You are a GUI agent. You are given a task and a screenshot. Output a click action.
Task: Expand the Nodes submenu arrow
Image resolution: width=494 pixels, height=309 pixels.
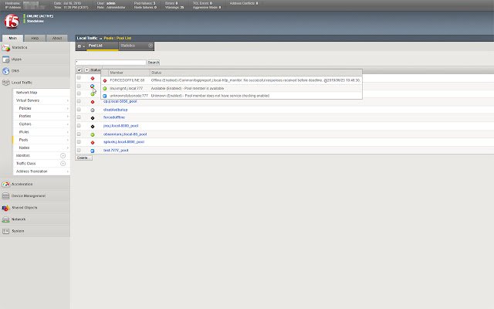click(x=67, y=148)
